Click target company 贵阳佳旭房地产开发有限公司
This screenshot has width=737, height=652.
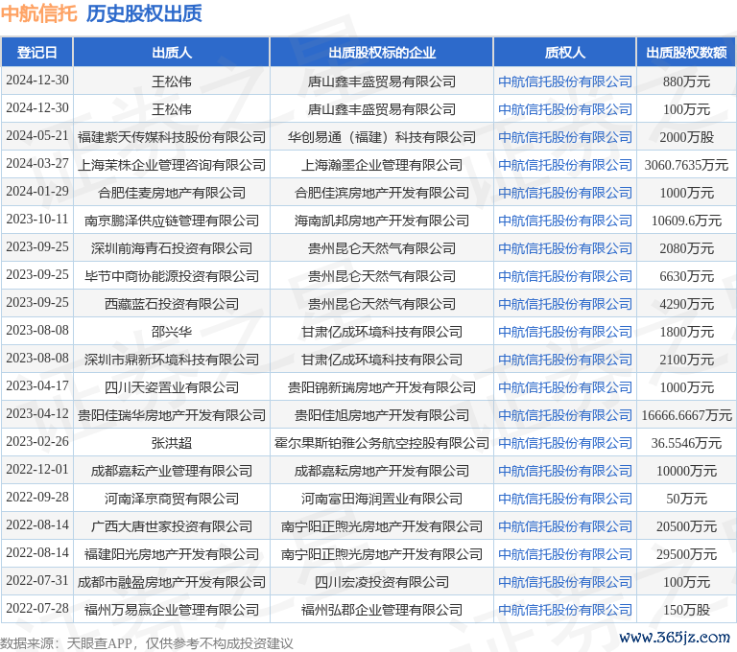(382, 415)
